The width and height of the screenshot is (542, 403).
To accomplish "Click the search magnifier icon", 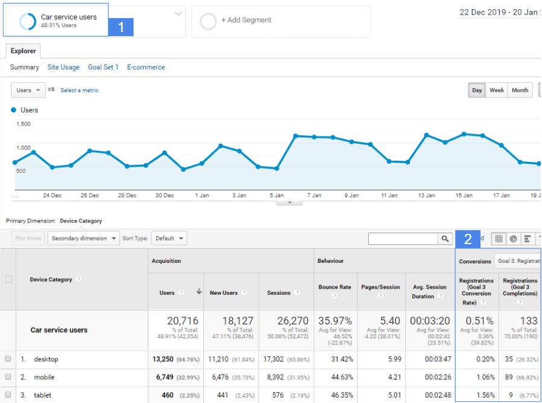I will 445,239.
